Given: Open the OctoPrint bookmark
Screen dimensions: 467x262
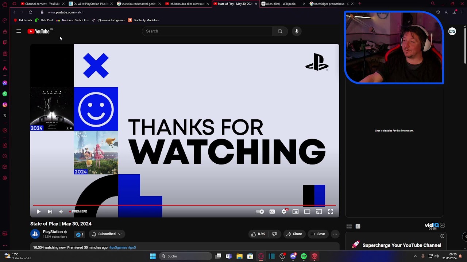Looking at the screenshot, I should coord(45,20).
